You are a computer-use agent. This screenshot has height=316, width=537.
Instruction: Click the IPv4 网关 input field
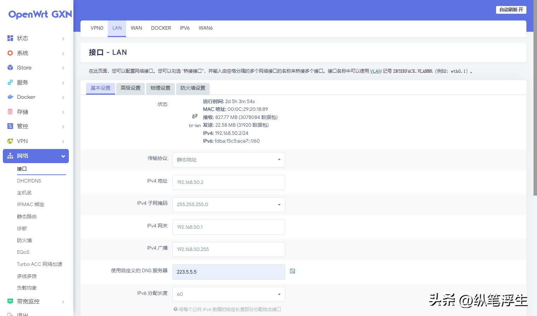coord(228,227)
